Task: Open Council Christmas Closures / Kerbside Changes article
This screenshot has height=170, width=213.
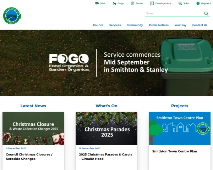Action: tap(29, 157)
